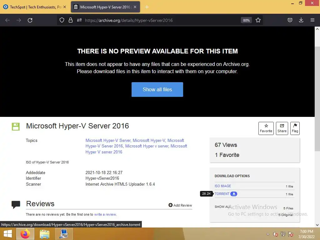Bookmark this page with the star icon
The width and height of the screenshot is (320, 240).
(258, 20)
